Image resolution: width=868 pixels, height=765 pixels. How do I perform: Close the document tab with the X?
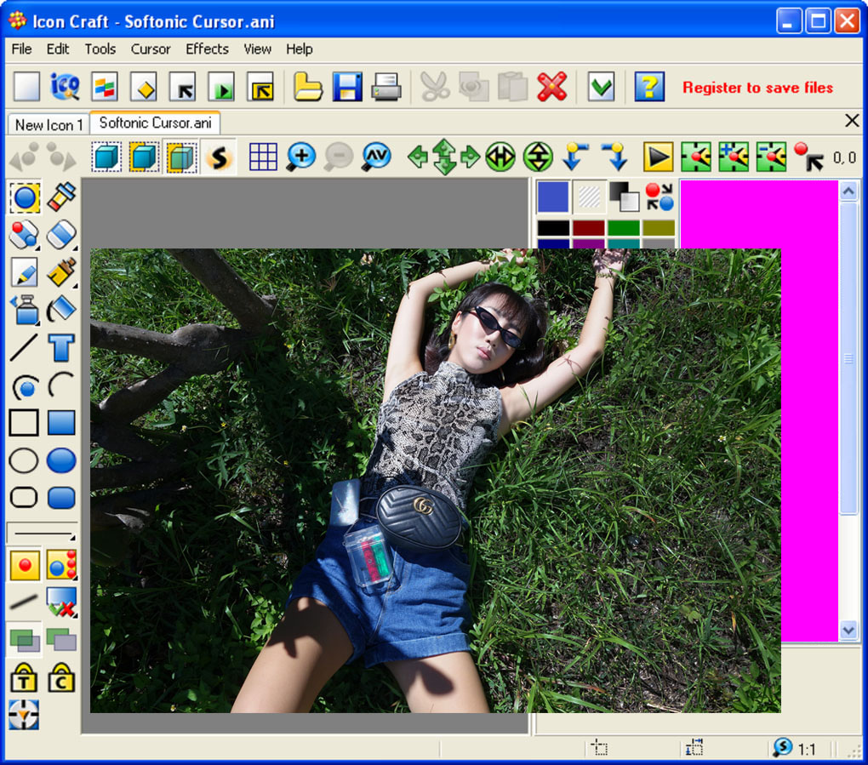853,121
